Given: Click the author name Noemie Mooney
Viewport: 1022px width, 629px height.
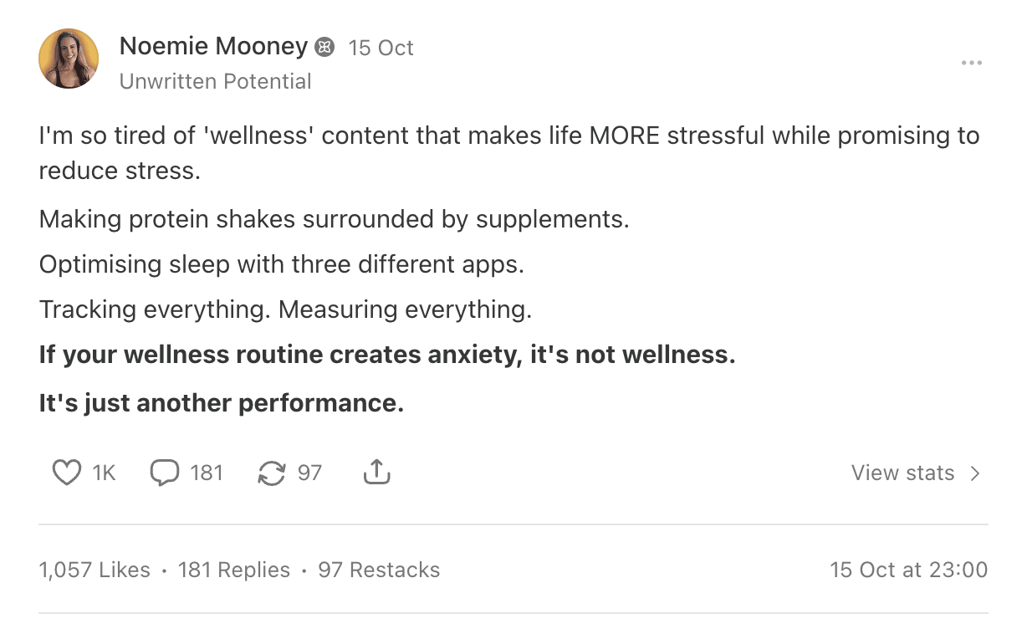Looking at the screenshot, I should (213, 47).
